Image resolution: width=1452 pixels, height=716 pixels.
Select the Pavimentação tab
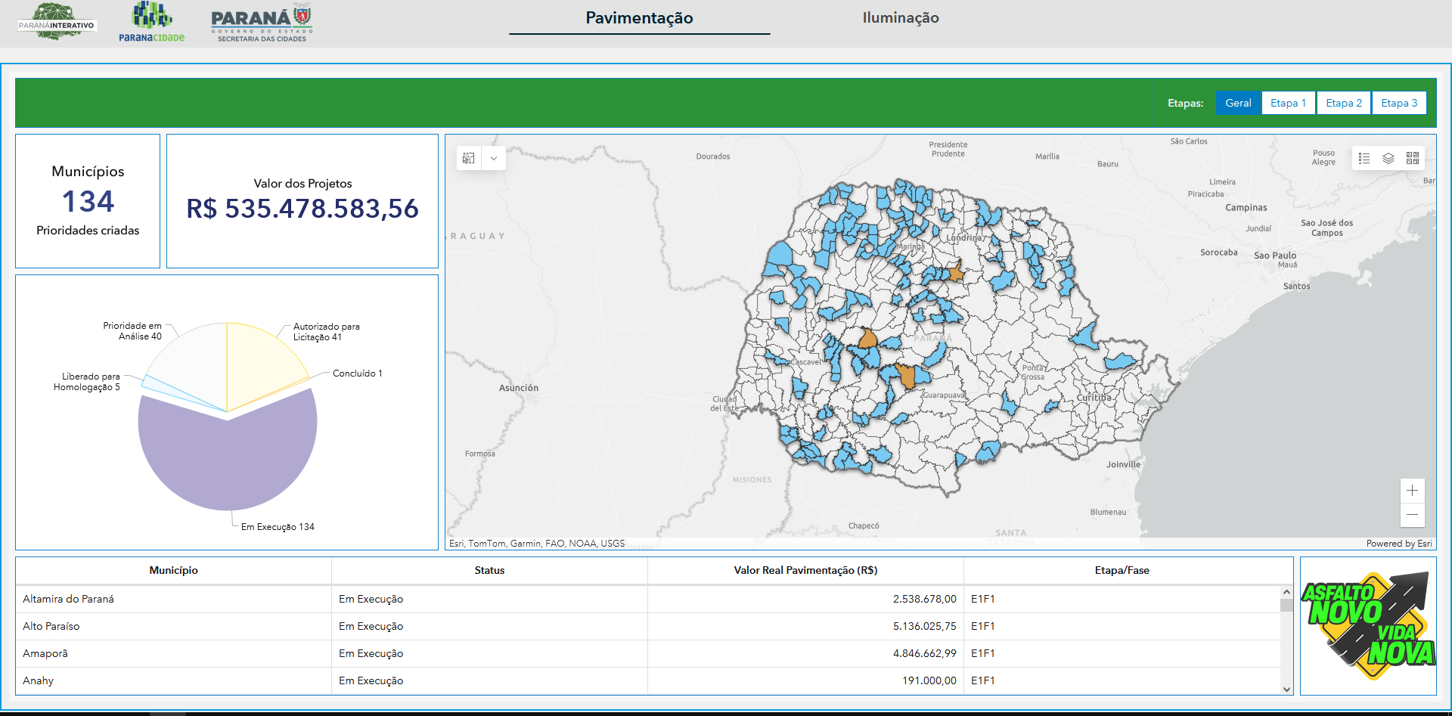(639, 18)
